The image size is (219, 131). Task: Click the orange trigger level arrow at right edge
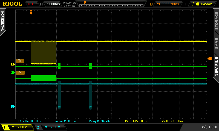point(210,59)
